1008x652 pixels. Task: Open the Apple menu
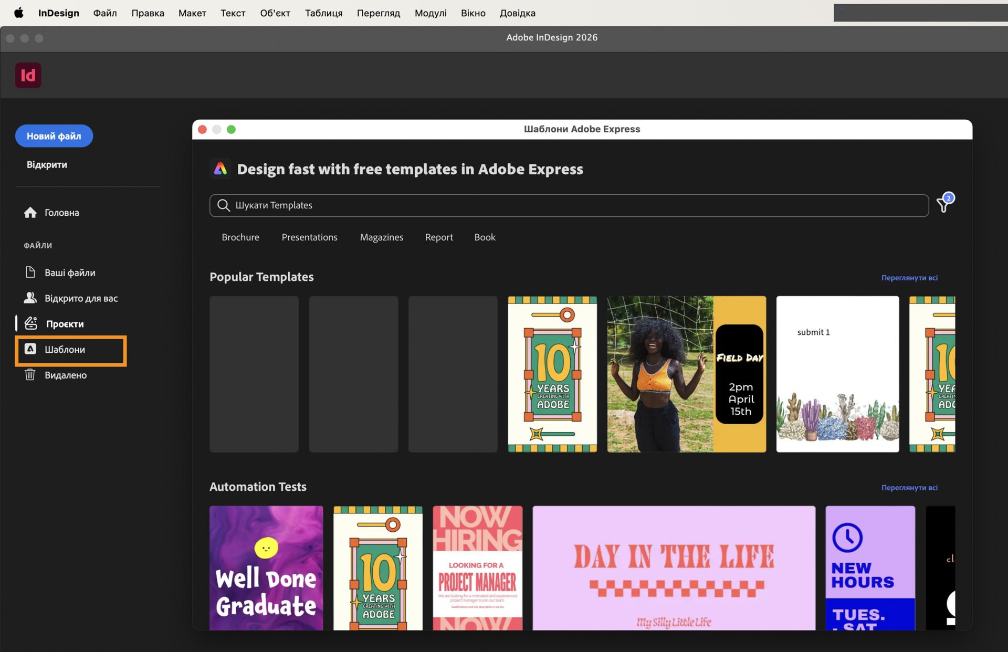tap(18, 13)
